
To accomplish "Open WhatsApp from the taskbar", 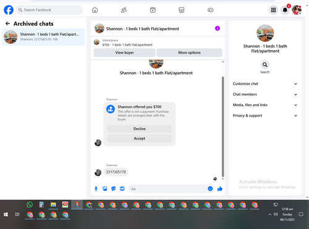I will (30, 205).
